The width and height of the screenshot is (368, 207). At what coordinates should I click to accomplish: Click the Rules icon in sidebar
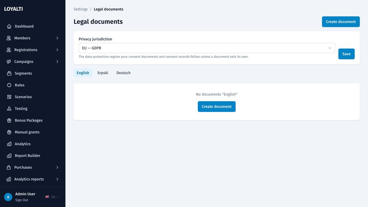tap(9, 85)
